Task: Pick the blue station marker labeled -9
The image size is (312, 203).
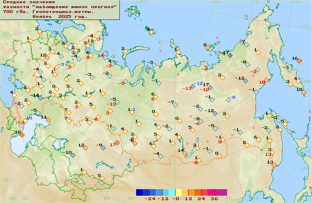Action: [104, 148]
